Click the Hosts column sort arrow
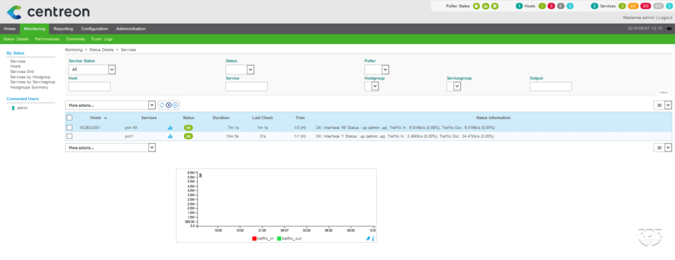This screenshot has height=260, width=675. point(105,118)
